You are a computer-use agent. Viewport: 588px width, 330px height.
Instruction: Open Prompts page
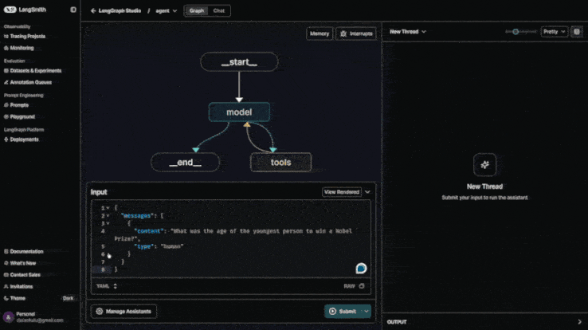(x=19, y=105)
